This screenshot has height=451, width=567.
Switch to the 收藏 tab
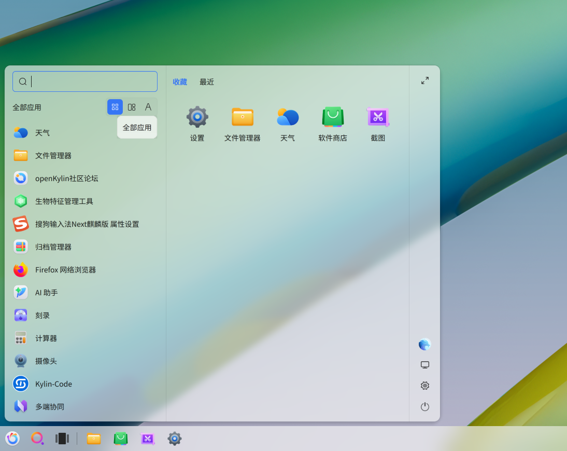point(180,82)
